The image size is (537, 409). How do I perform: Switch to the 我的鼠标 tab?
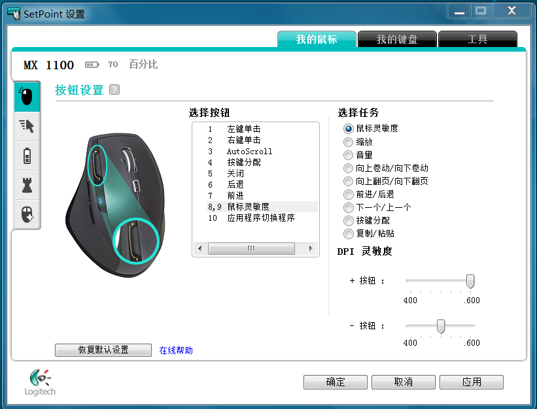[x=317, y=39]
